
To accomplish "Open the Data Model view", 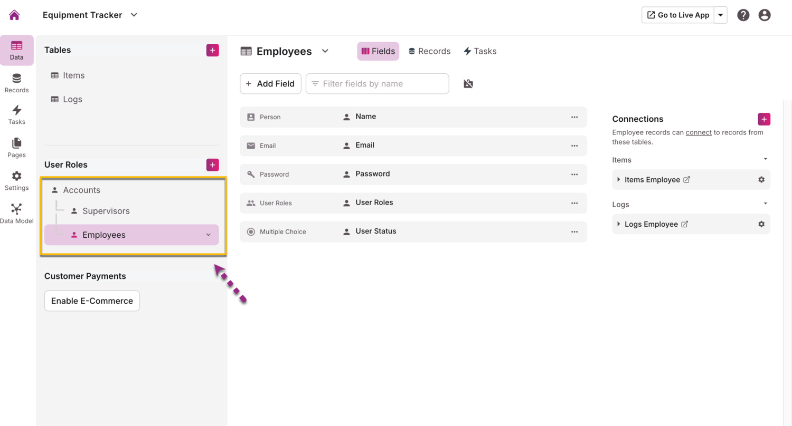I will (x=16, y=214).
